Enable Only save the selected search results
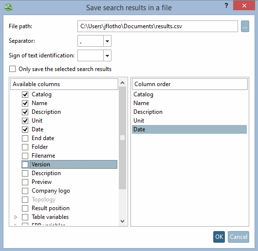 (x=13, y=69)
